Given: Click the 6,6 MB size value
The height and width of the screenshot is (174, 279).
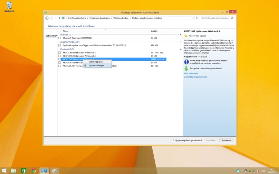Looking at the screenshot, I should pyautogui.click(x=154, y=38).
